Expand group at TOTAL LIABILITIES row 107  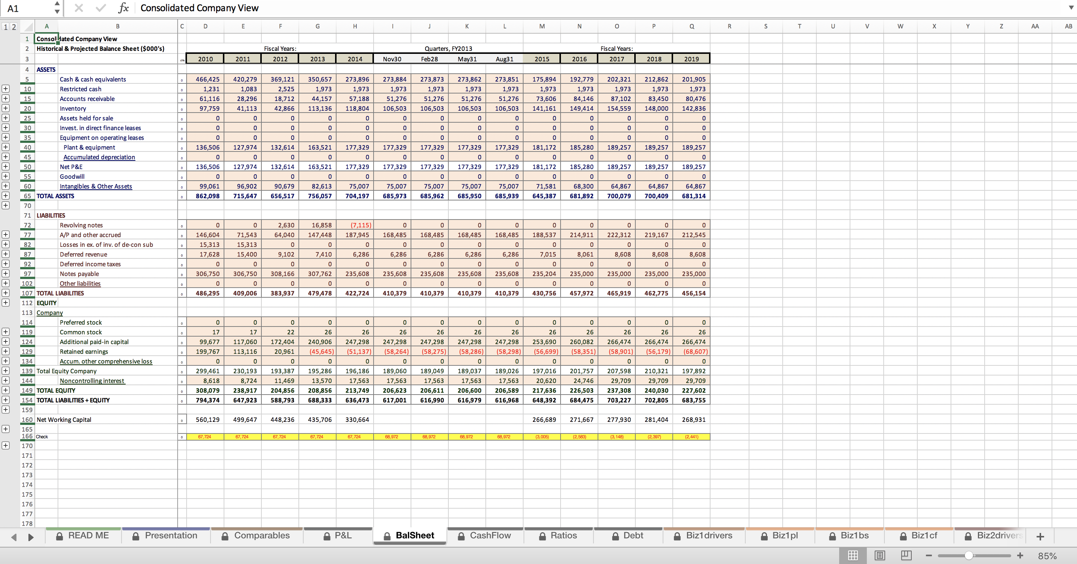6,293
